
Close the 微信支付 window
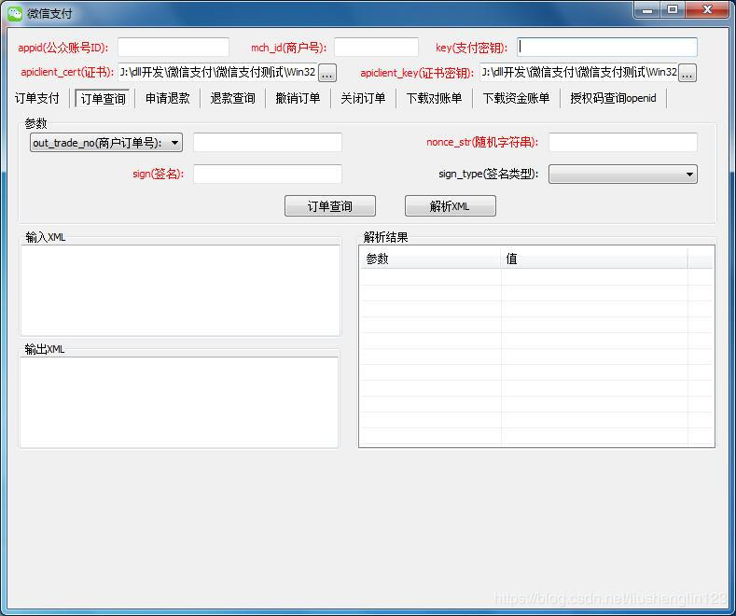tap(707, 9)
